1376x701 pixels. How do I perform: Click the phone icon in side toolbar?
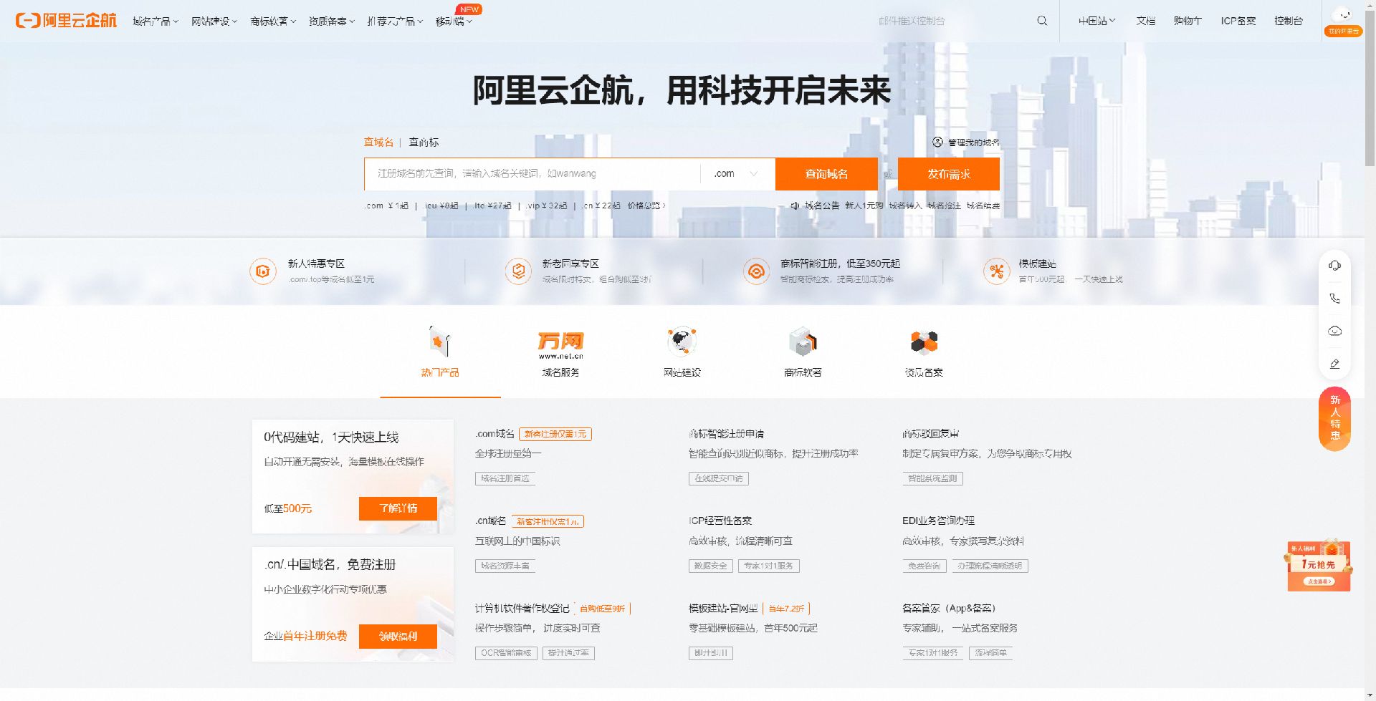(x=1334, y=299)
